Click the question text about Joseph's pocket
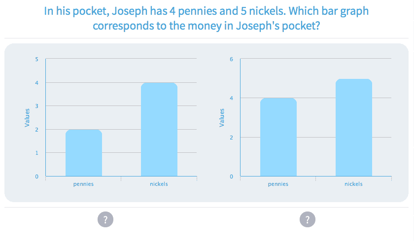This screenshot has height=247, width=414. 207,18
